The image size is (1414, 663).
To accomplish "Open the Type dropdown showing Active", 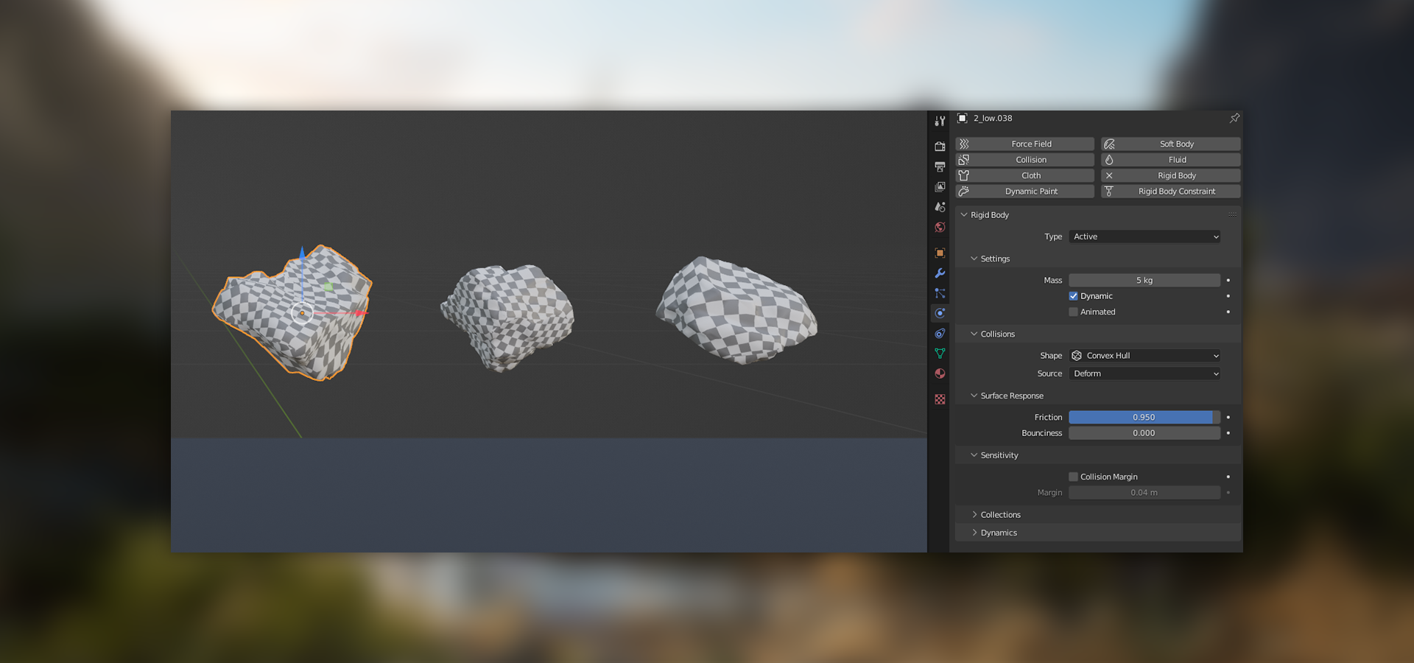I will pos(1144,236).
